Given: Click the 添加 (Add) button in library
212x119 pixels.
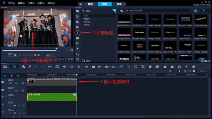Looking at the screenshot, I should (86, 11).
